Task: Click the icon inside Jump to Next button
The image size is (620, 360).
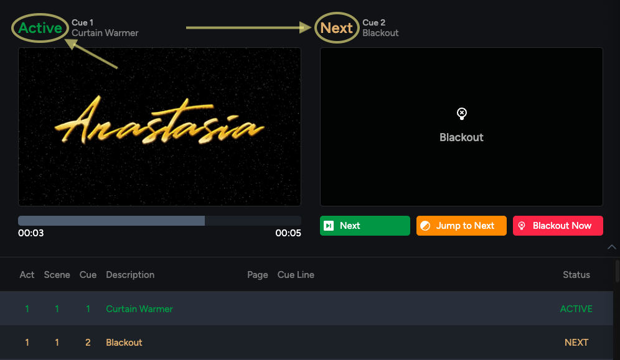Action: coord(425,226)
